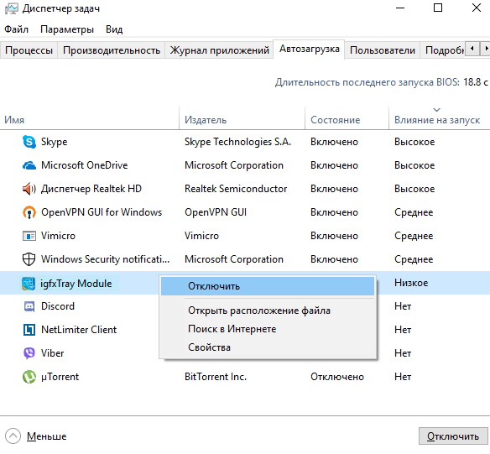Click the Task Manager title bar icon

pos(11,8)
